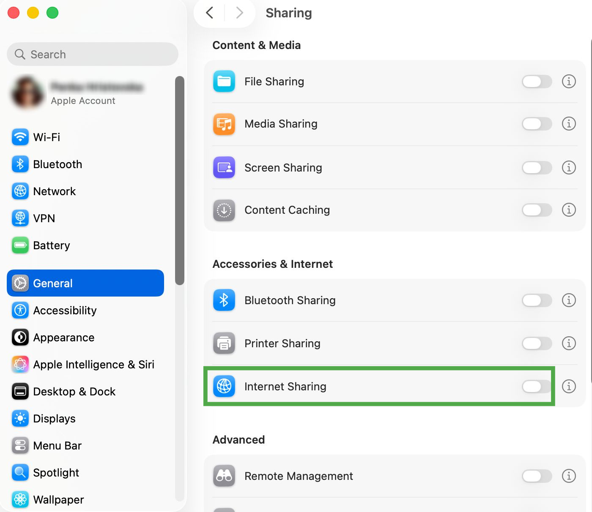
Task: Click the Content Caching label
Action: point(287,210)
